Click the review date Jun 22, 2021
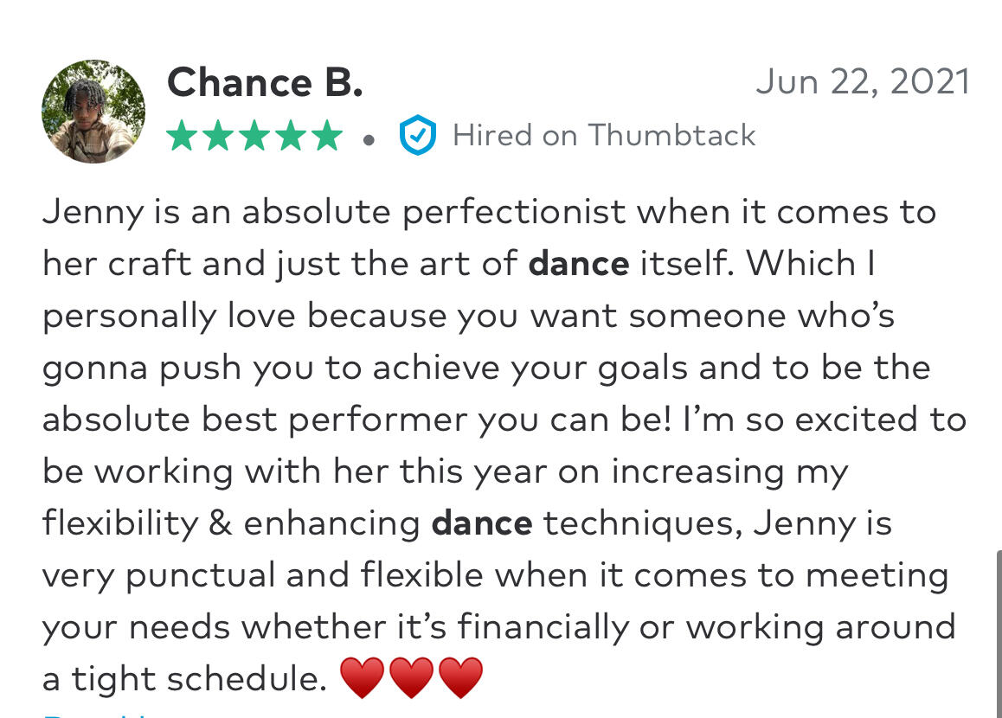The height and width of the screenshot is (718, 1002). point(863,82)
